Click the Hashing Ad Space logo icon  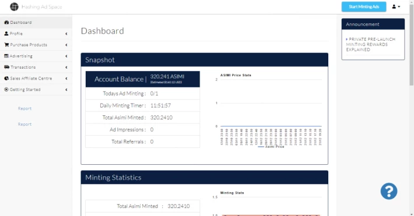click(14, 6)
